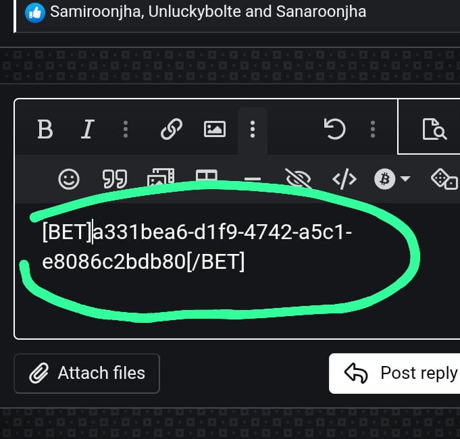The image size is (460, 439).
Task: Open the smilies emoji picker
Action: [69, 179]
